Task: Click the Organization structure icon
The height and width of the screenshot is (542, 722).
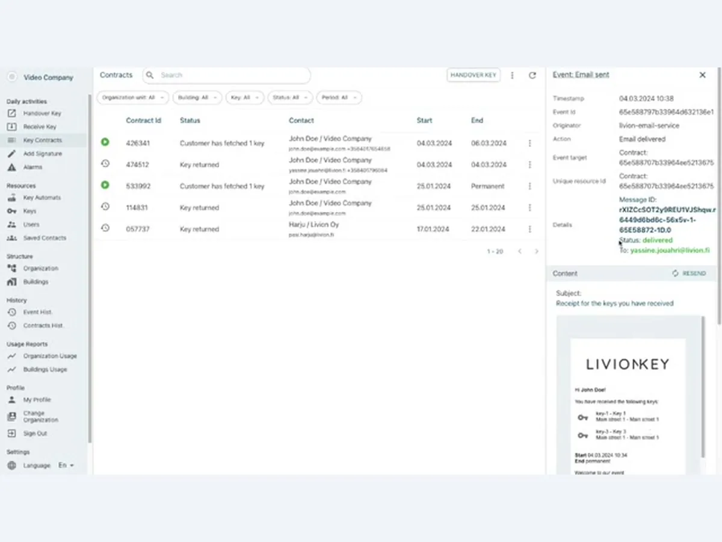Action: pos(11,268)
